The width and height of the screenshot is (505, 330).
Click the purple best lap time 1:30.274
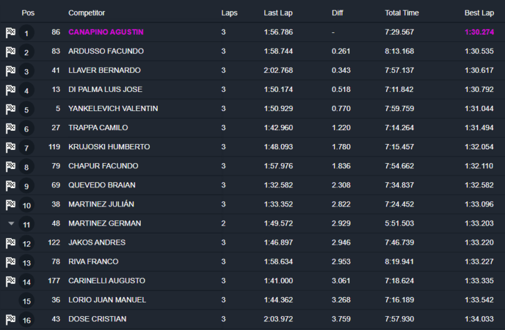tap(479, 32)
